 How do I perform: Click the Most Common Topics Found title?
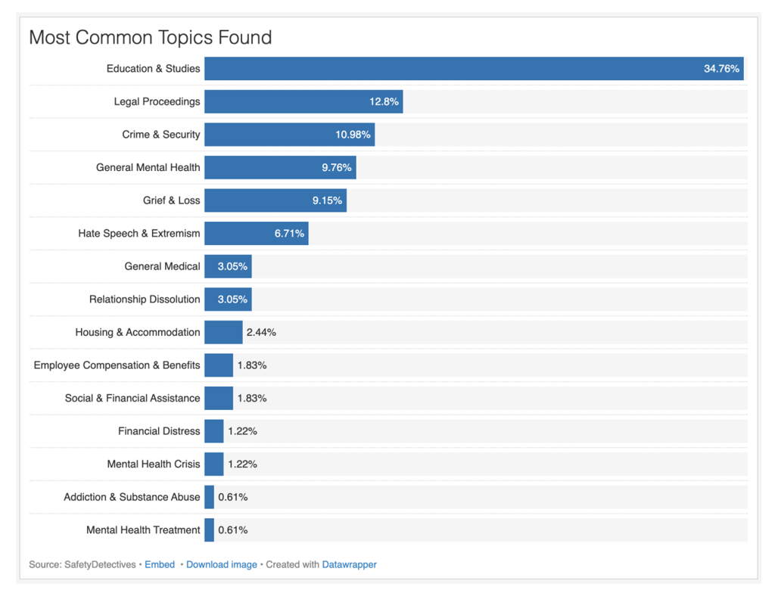[151, 38]
